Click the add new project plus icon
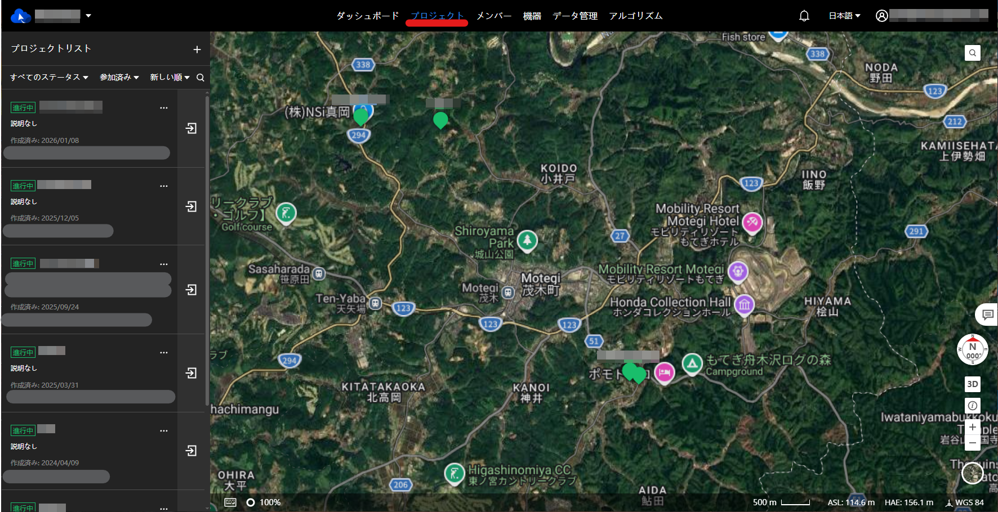998x512 pixels. click(x=197, y=50)
